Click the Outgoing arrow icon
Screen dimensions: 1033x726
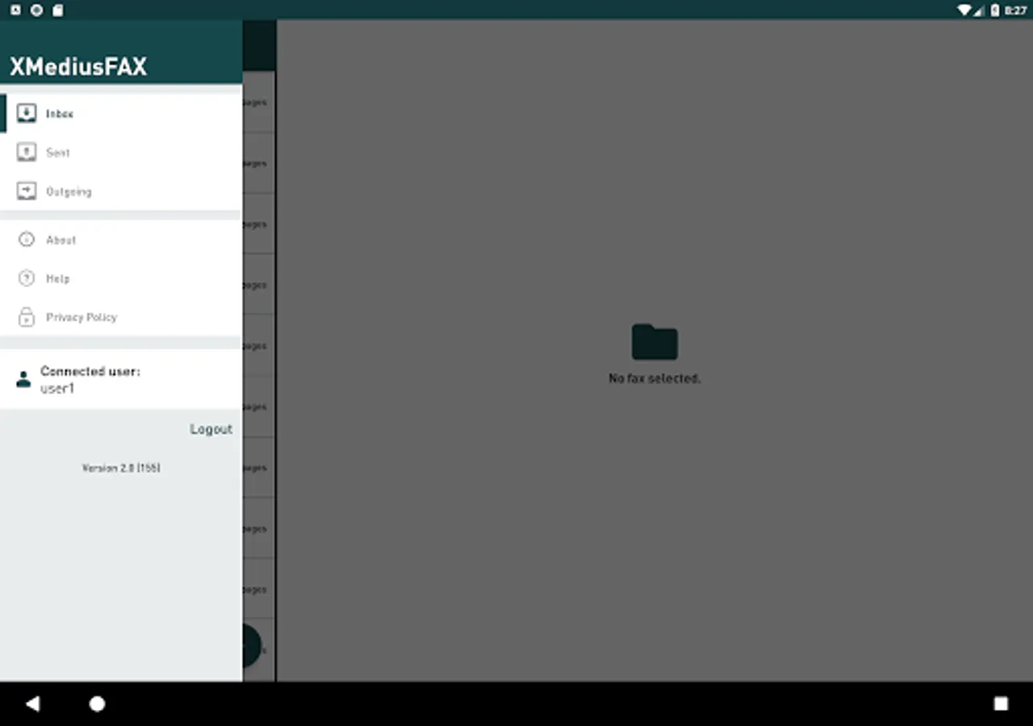click(27, 191)
